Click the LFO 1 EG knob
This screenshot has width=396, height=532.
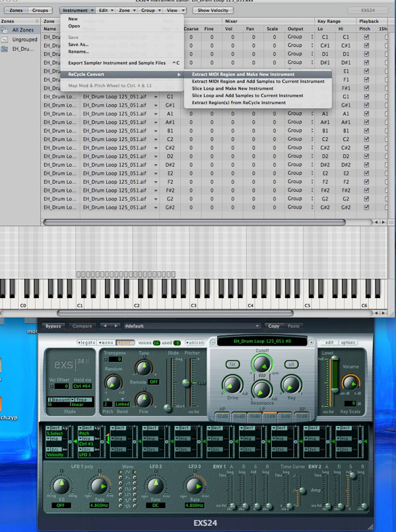(61, 485)
